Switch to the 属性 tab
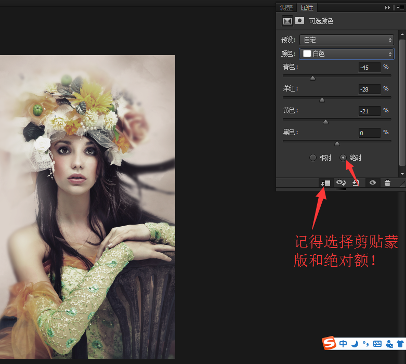This screenshot has height=364, width=406. click(307, 7)
